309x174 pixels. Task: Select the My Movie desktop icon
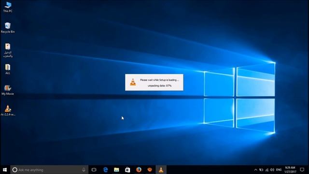(x=8, y=90)
